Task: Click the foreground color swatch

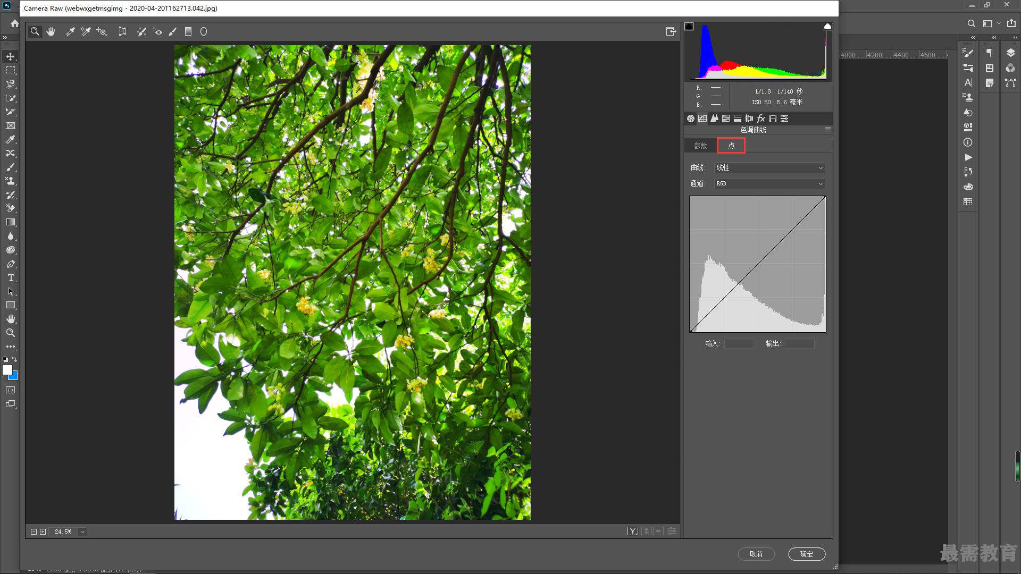Action: tap(7, 370)
